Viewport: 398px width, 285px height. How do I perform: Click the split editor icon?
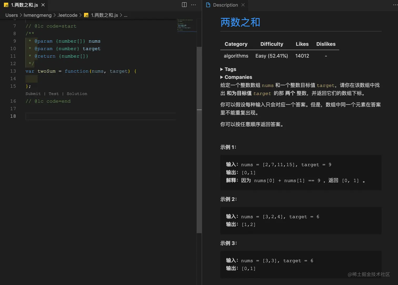pyautogui.click(x=184, y=5)
